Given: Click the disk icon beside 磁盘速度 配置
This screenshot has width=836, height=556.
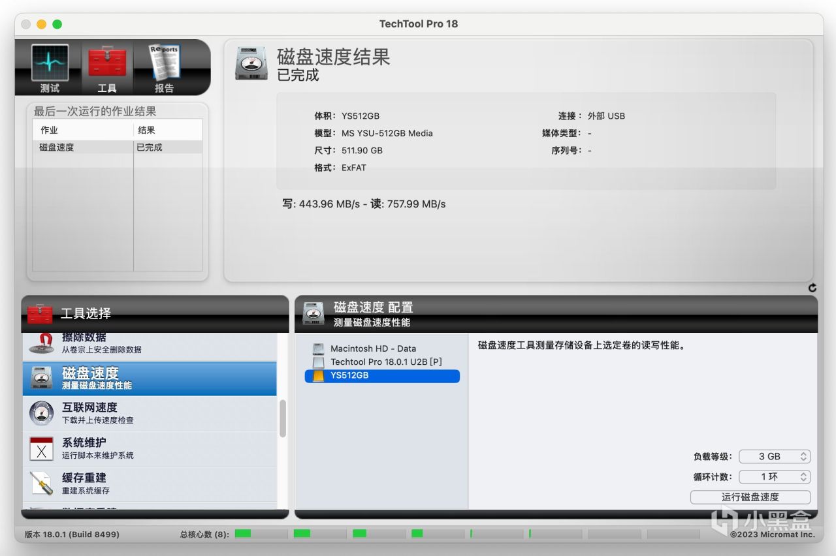Looking at the screenshot, I should click(x=313, y=314).
